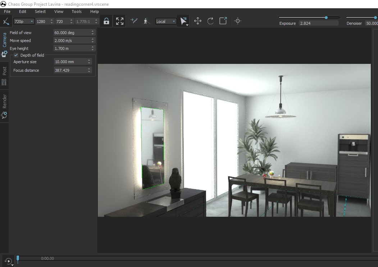The width and height of the screenshot is (378, 267).
Task: Click the axis icon at toolbar left
Action: 6,22
